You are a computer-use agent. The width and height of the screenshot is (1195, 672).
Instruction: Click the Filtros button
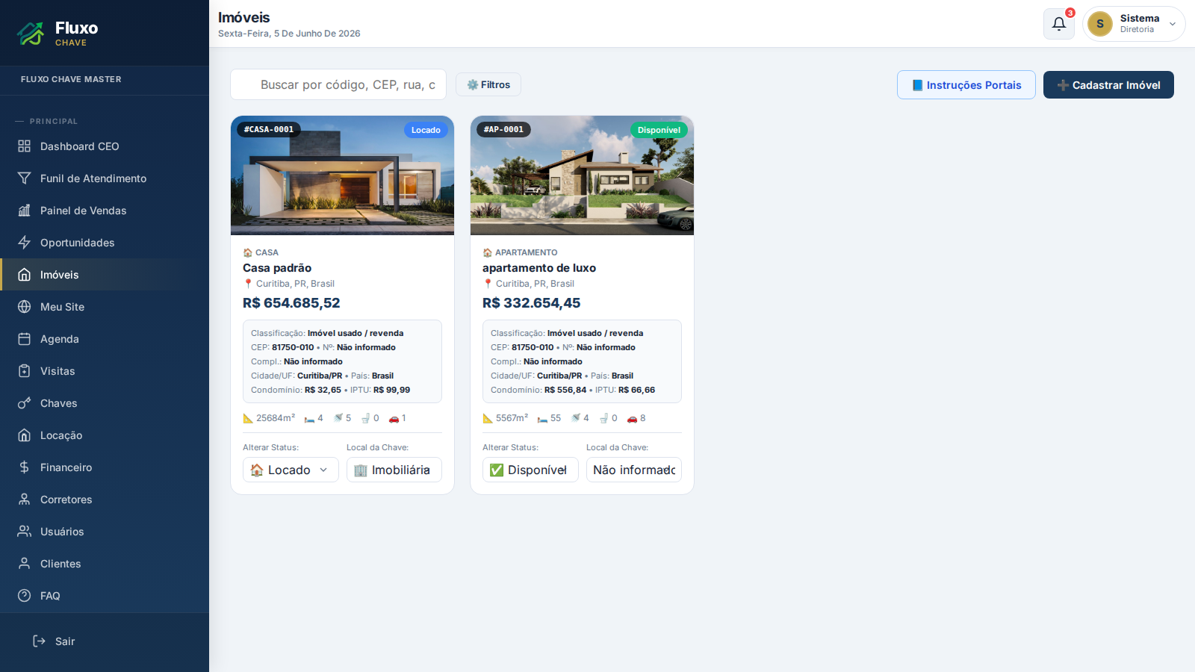[x=488, y=85]
